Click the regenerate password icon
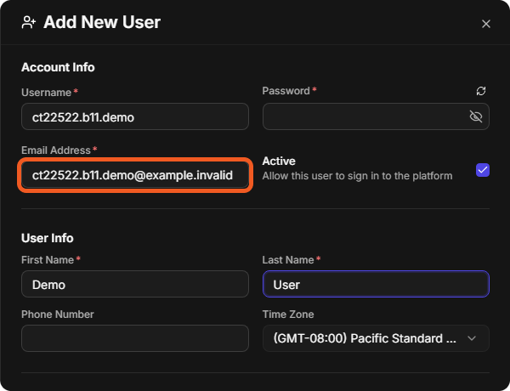Screen dimensions: 510x391 click(x=481, y=91)
